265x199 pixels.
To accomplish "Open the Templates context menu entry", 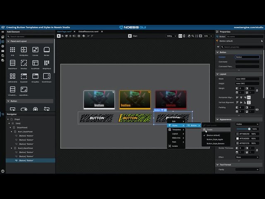I will [176, 130].
